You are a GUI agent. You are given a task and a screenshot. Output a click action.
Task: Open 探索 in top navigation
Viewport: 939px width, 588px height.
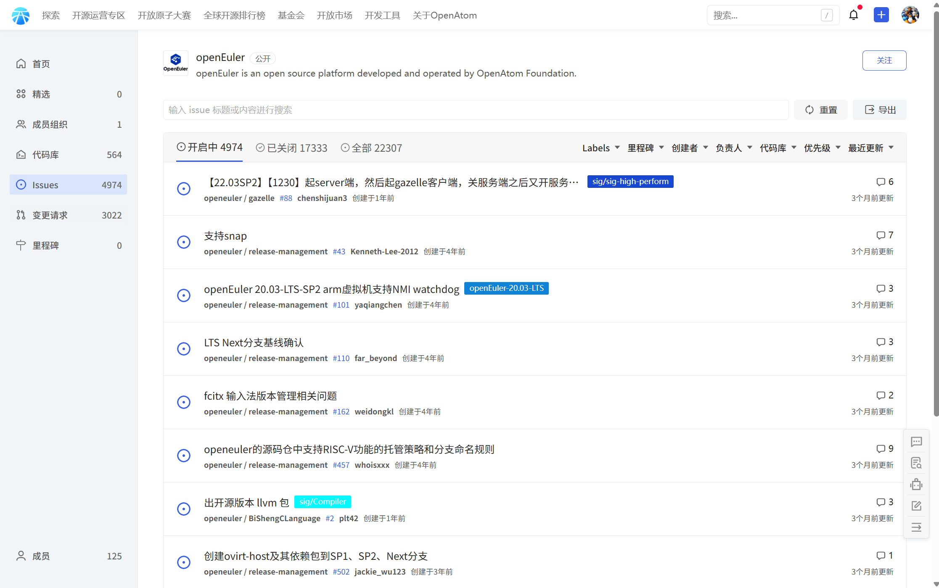[51, 16]
